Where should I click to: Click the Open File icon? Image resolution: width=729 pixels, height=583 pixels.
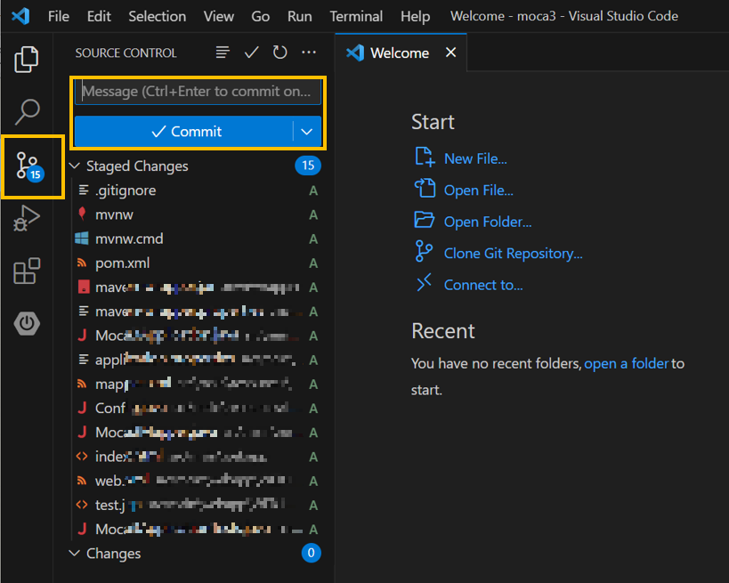point(425,189)
